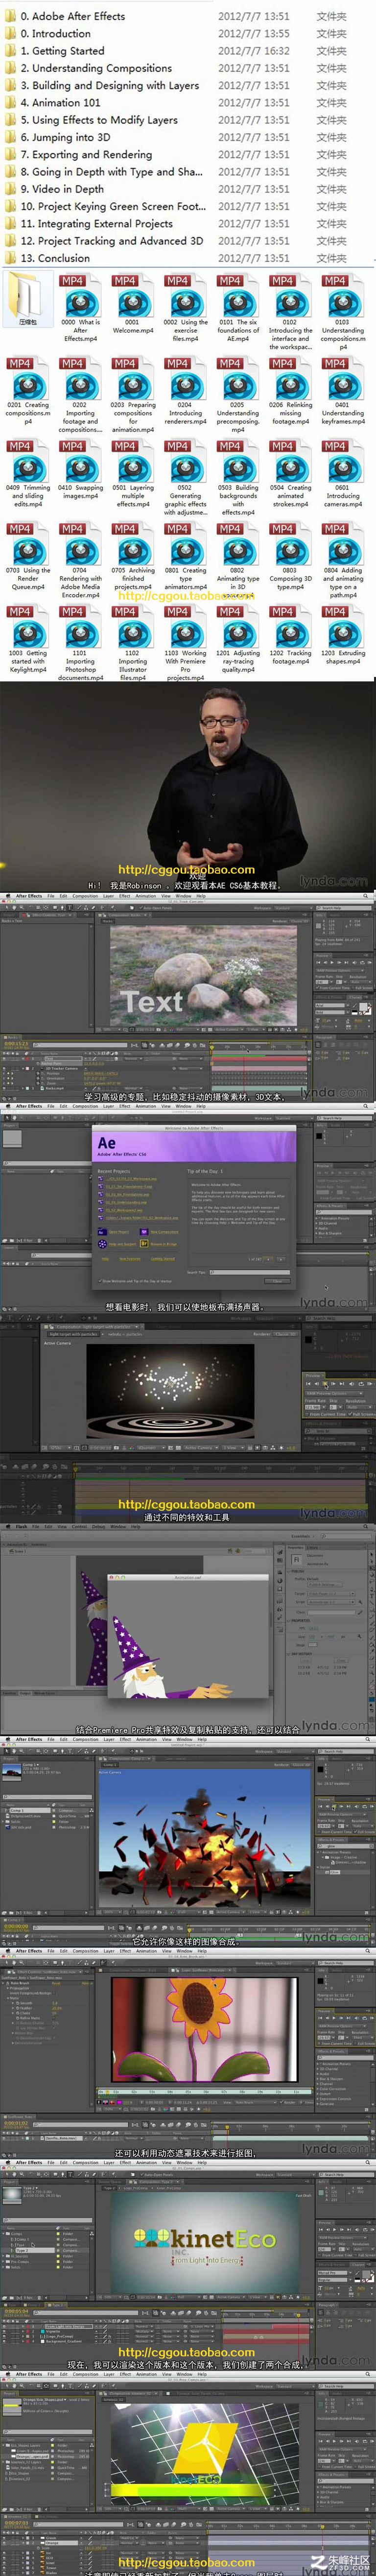This screenshot has height=2576, width=376.
Task: Click the wizard cartoon Flash screenshot thumbnail
Action: point(188,1628)
